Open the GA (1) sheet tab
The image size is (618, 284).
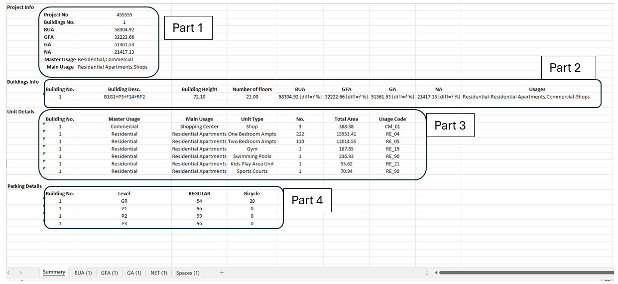134,273
